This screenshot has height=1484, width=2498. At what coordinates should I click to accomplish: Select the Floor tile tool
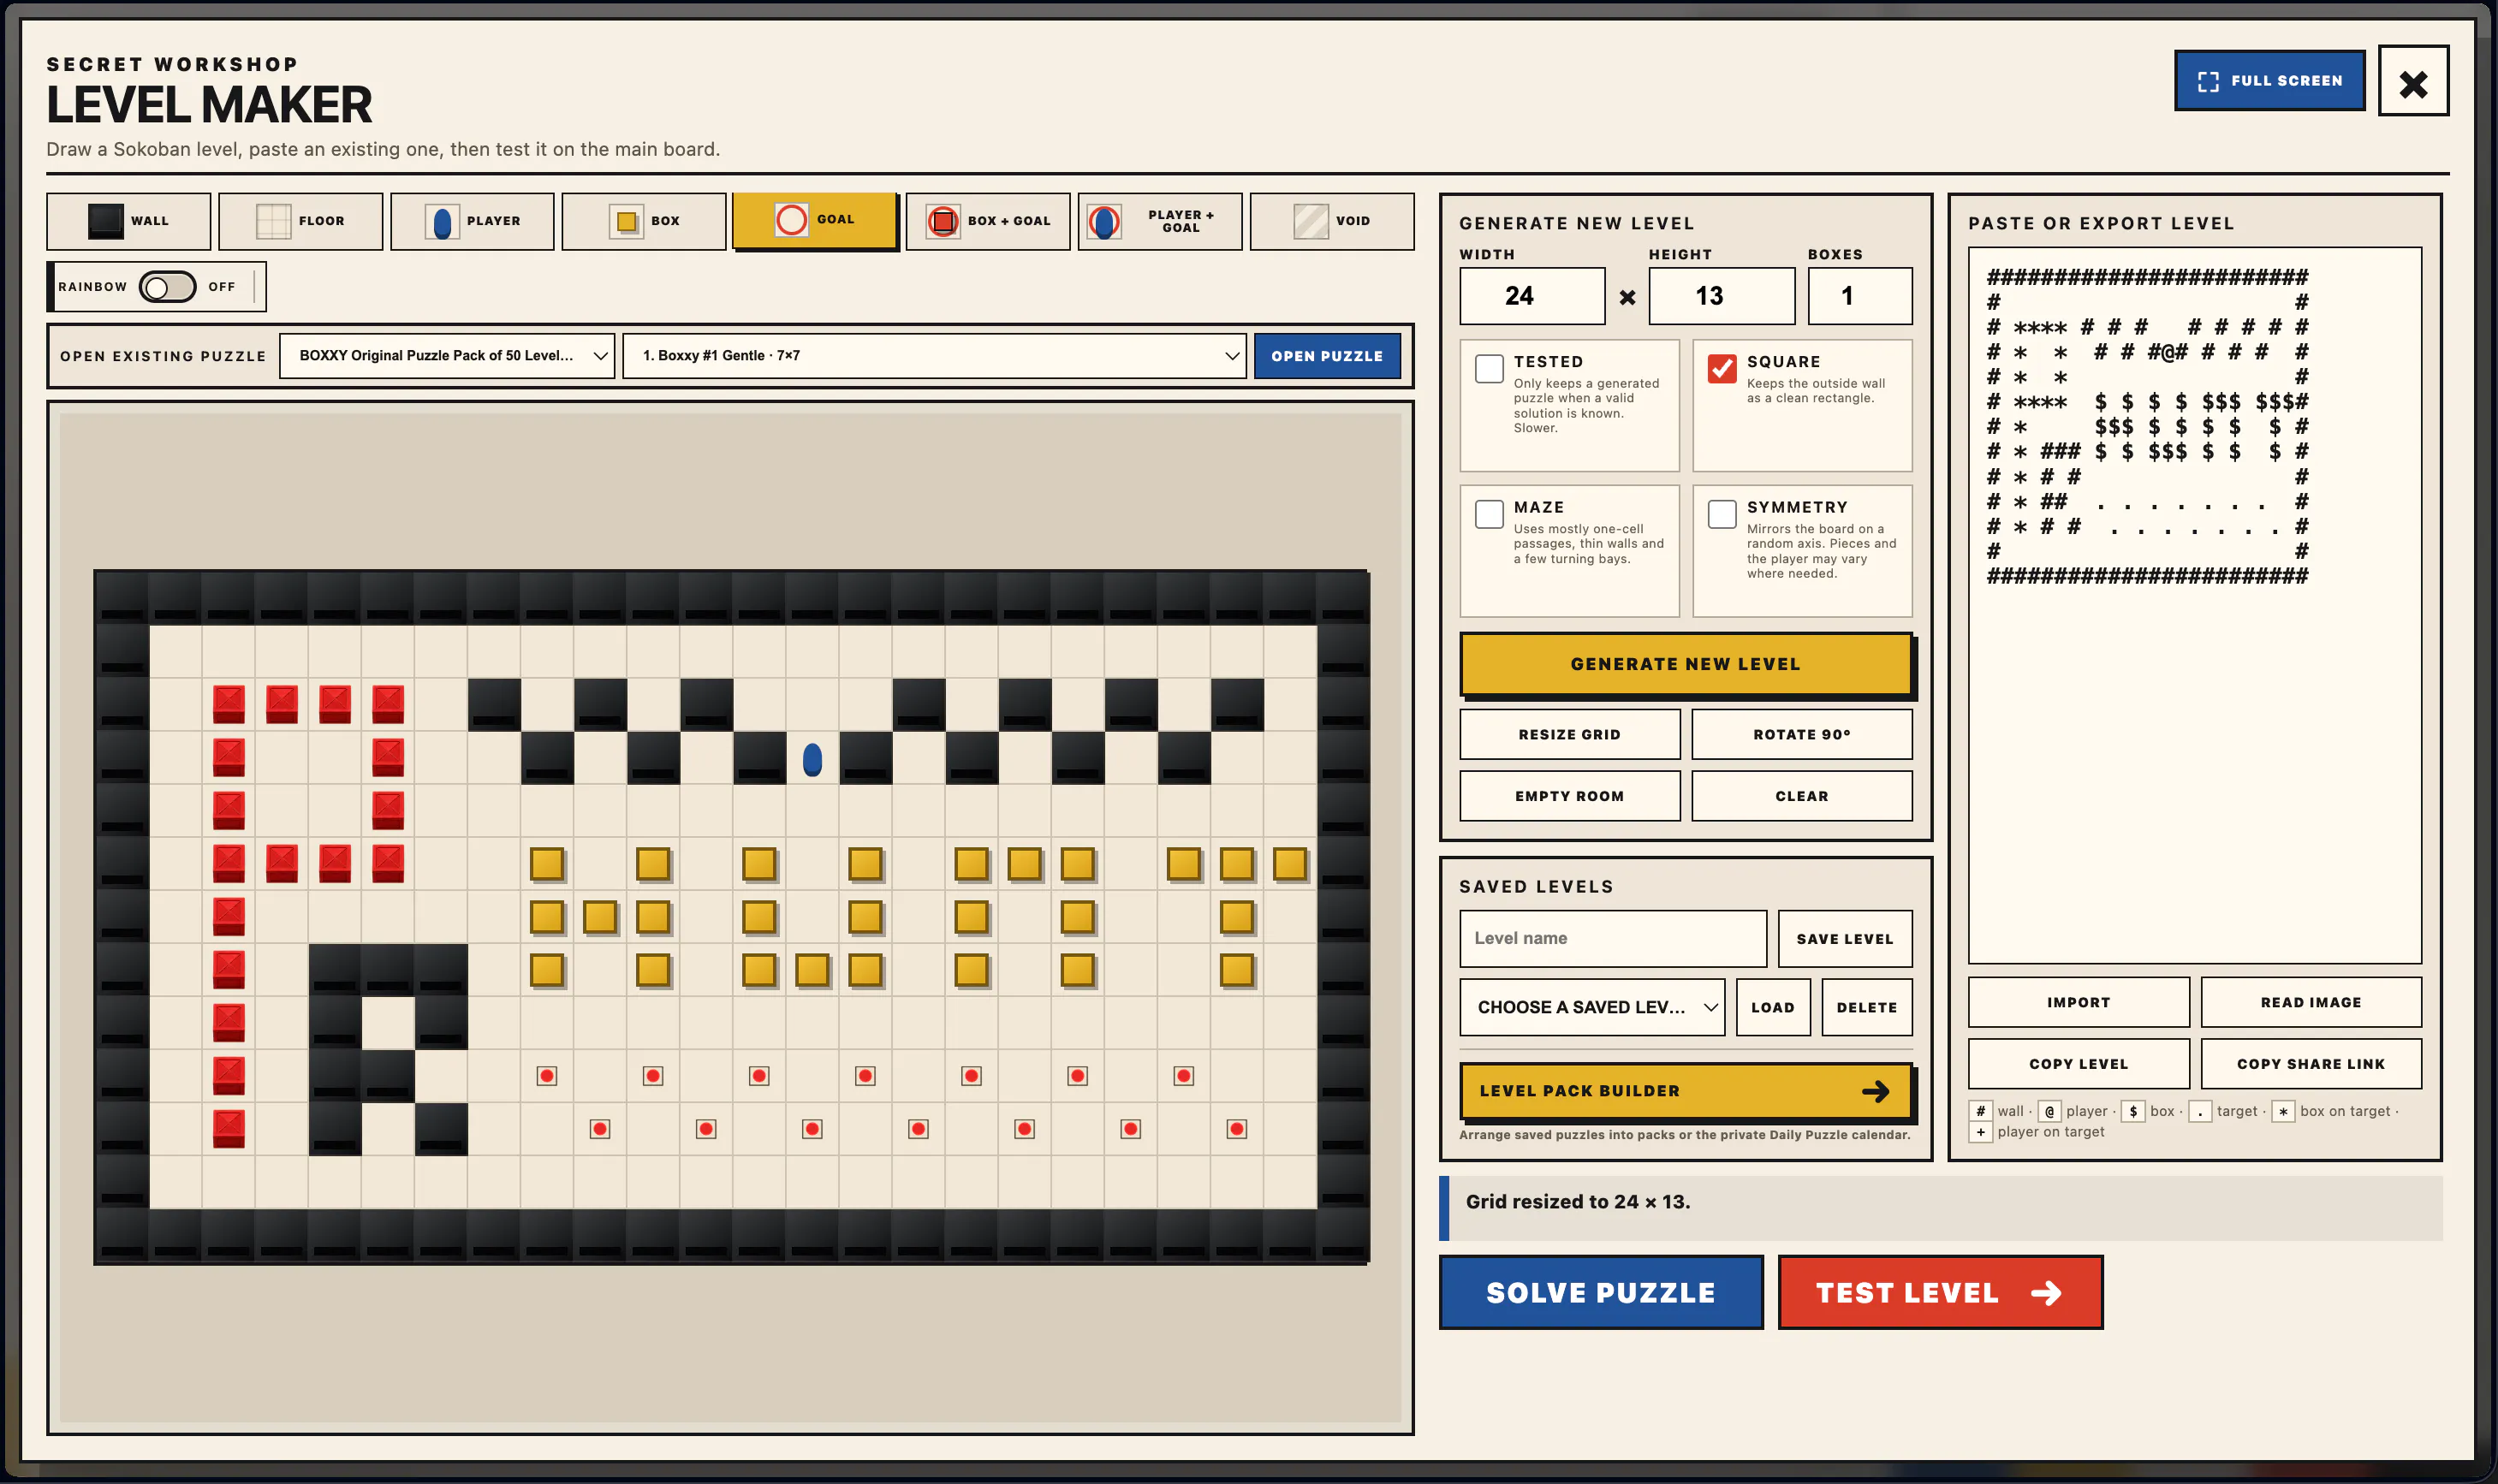coord(300,221)
